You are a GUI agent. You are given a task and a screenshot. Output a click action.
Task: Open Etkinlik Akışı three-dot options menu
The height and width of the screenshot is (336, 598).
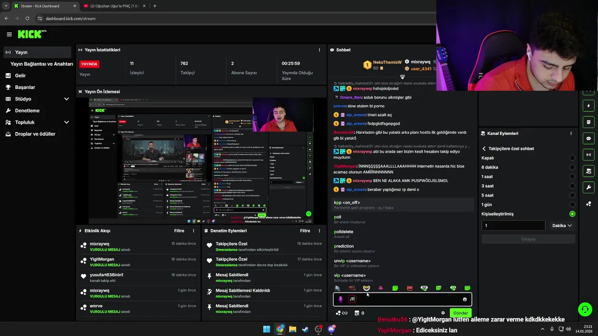pos(193,231)
